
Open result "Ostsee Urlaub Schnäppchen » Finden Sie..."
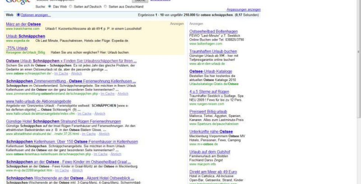pyautogui.click(x=71, y=61)
